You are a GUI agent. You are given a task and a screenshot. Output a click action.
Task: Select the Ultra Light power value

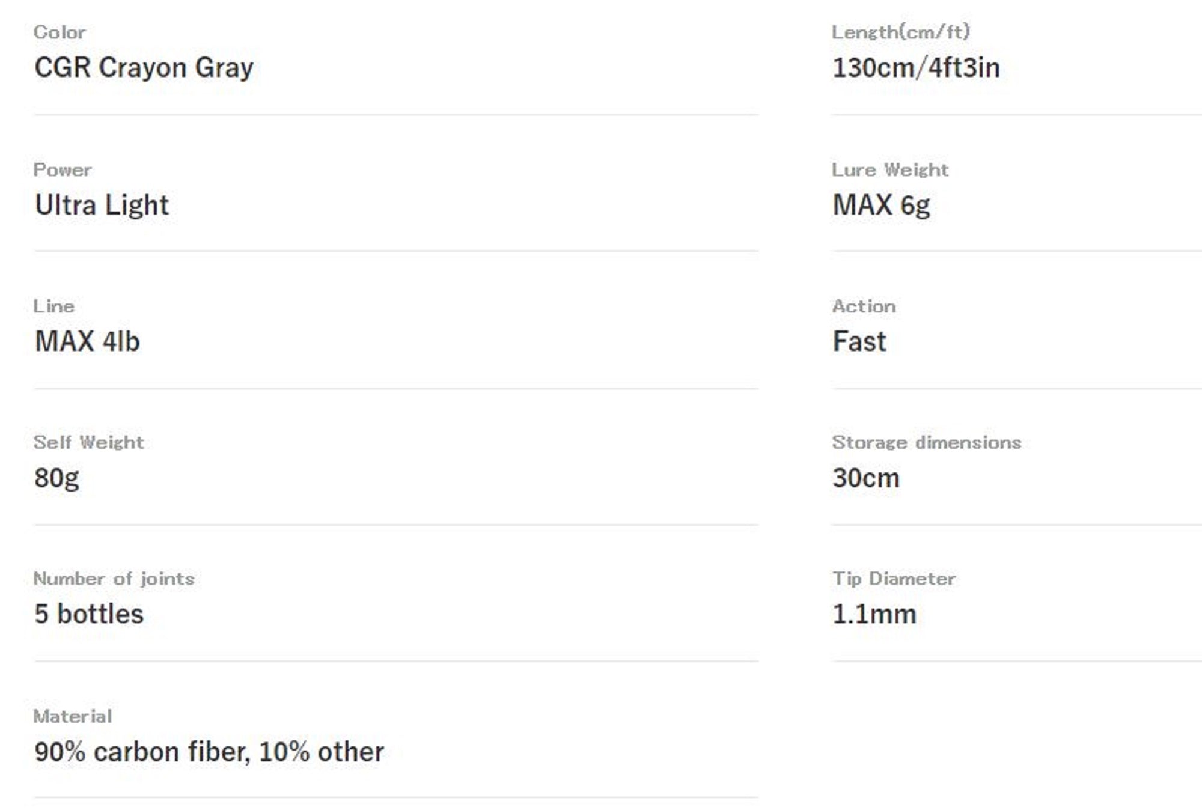pos(102,206)
